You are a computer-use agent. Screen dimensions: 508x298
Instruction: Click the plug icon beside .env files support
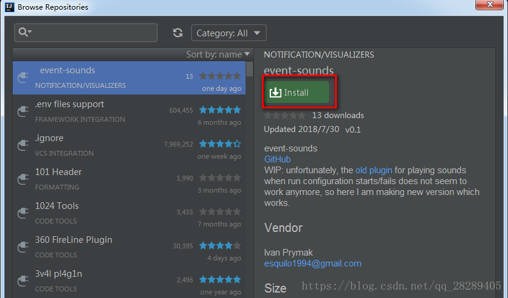(x=23, y=111)
